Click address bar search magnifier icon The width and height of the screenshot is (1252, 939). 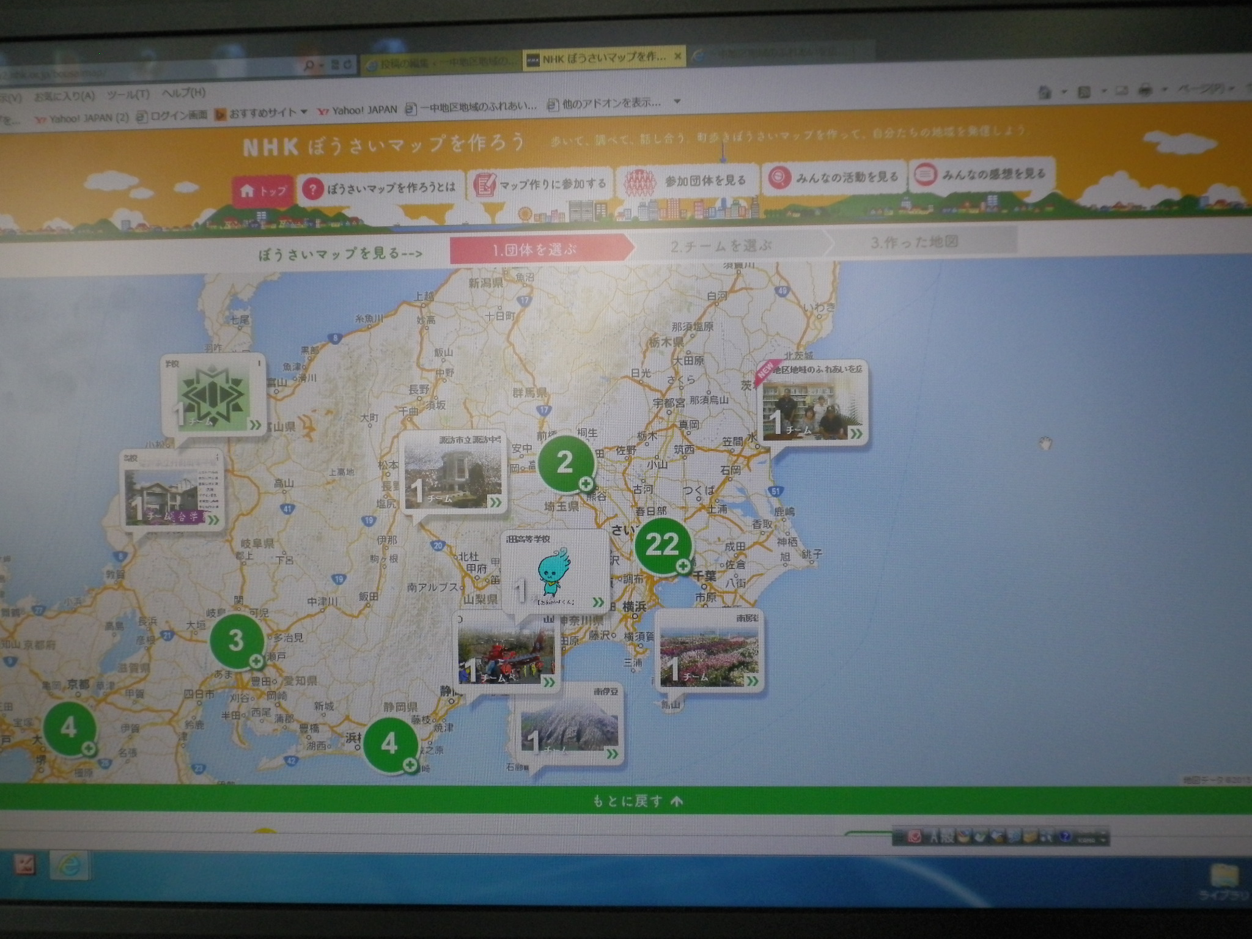(x=309, y=65)
